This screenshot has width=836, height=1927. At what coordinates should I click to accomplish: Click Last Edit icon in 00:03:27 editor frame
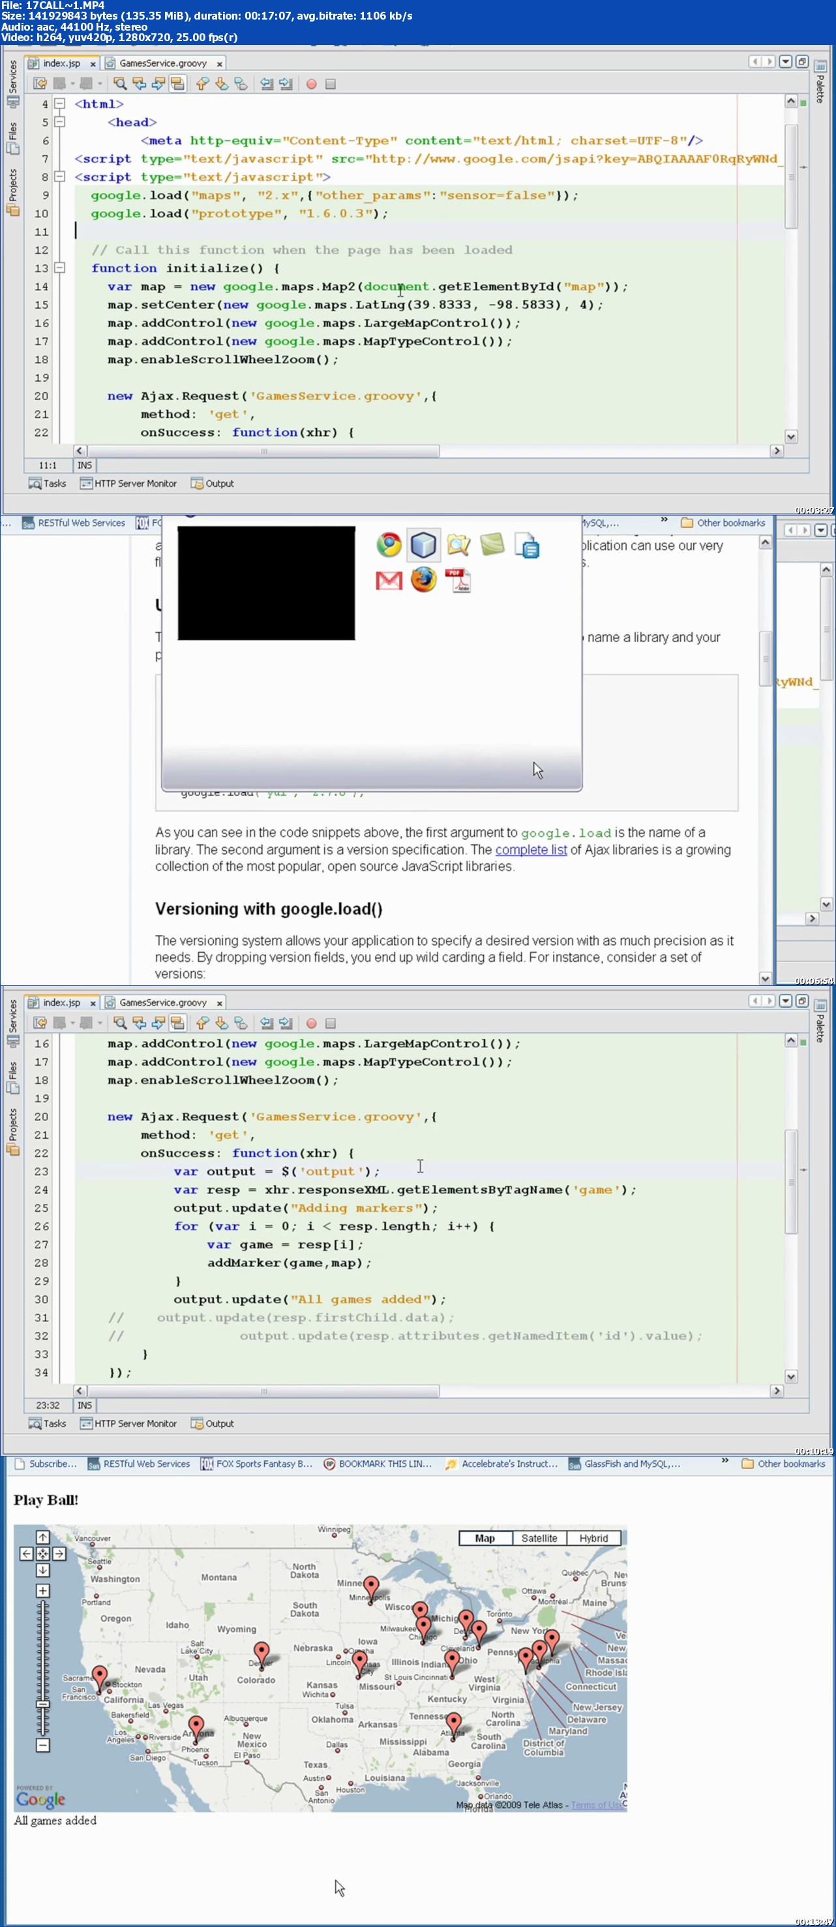pos(40,84)
